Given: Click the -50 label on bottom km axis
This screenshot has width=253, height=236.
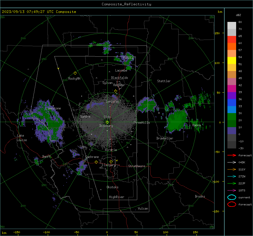Looking at the screenshot, I should pyautogui.click(x=76, y=232).
